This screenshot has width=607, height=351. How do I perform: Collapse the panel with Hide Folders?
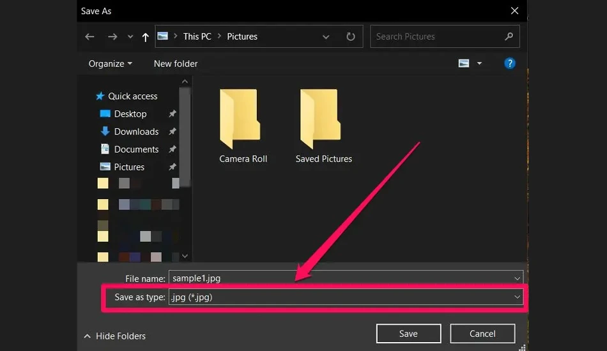(114, 336)
